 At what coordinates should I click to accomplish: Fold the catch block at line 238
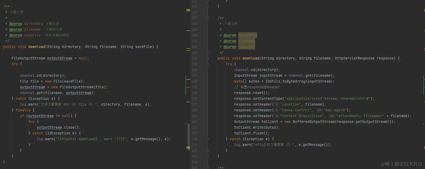pyautogui.click(x=207, y=139)
